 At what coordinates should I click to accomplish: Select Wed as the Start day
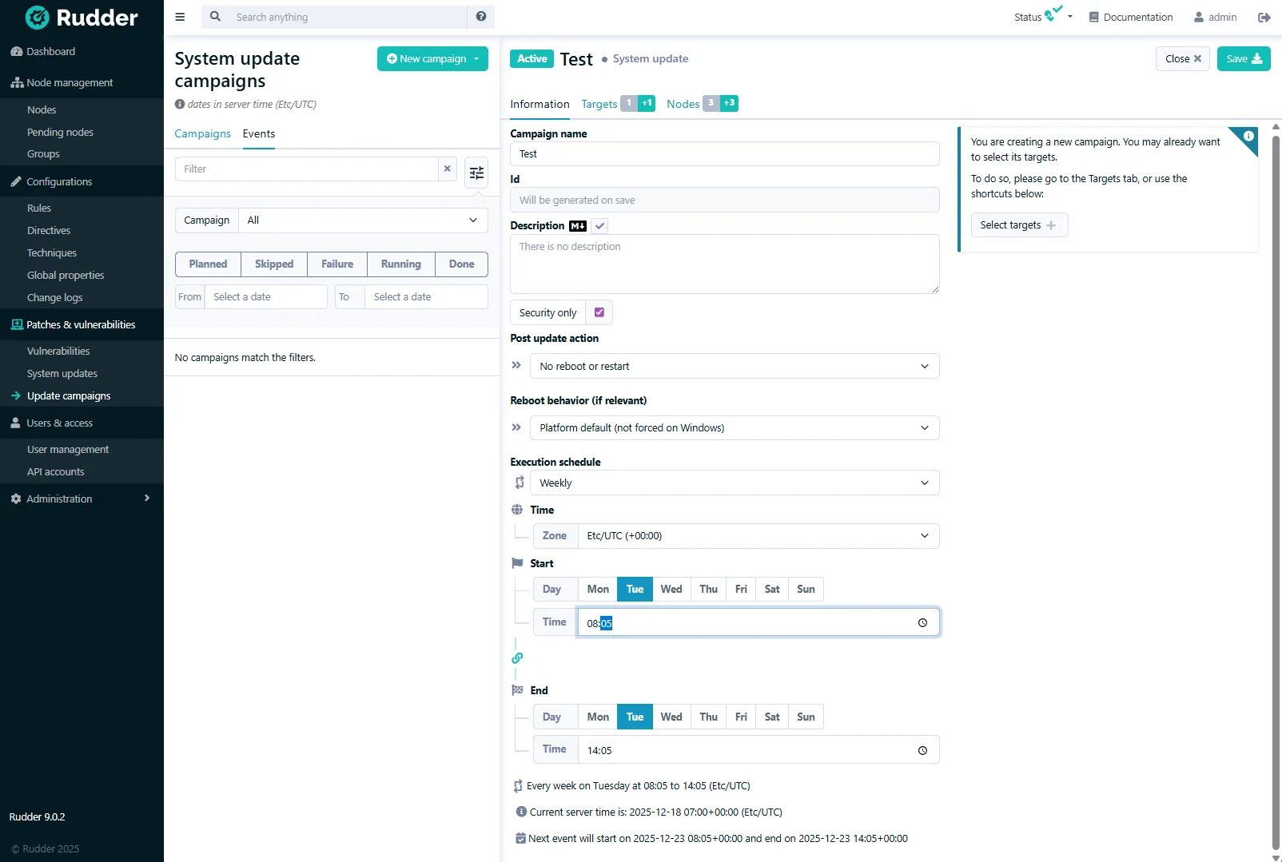671,590
